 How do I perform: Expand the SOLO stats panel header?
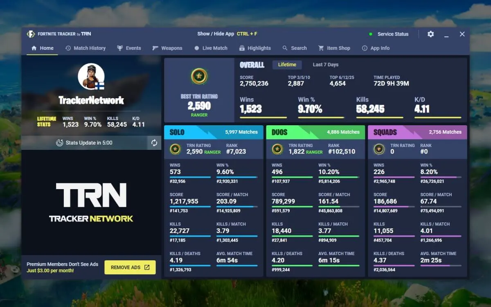(x=214, y=132)
